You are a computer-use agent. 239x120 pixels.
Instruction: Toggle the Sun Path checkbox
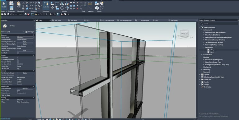point(18,53)
